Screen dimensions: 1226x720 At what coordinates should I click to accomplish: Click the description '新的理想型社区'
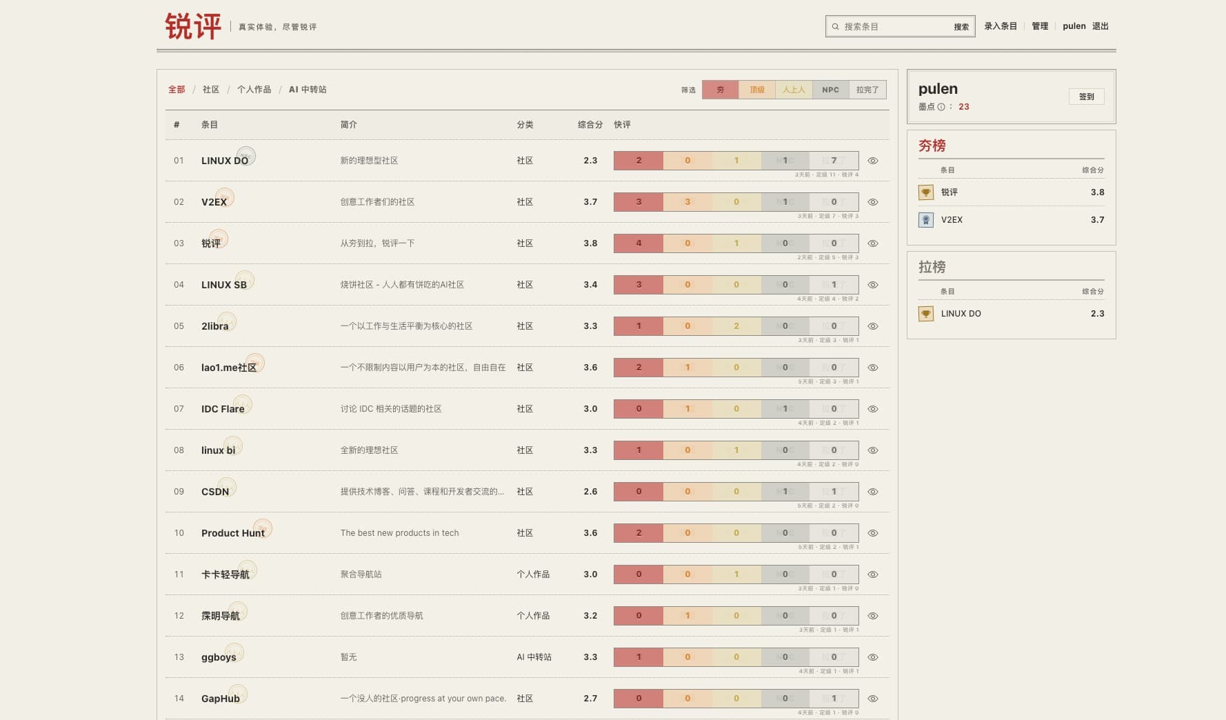pos(369,161)
